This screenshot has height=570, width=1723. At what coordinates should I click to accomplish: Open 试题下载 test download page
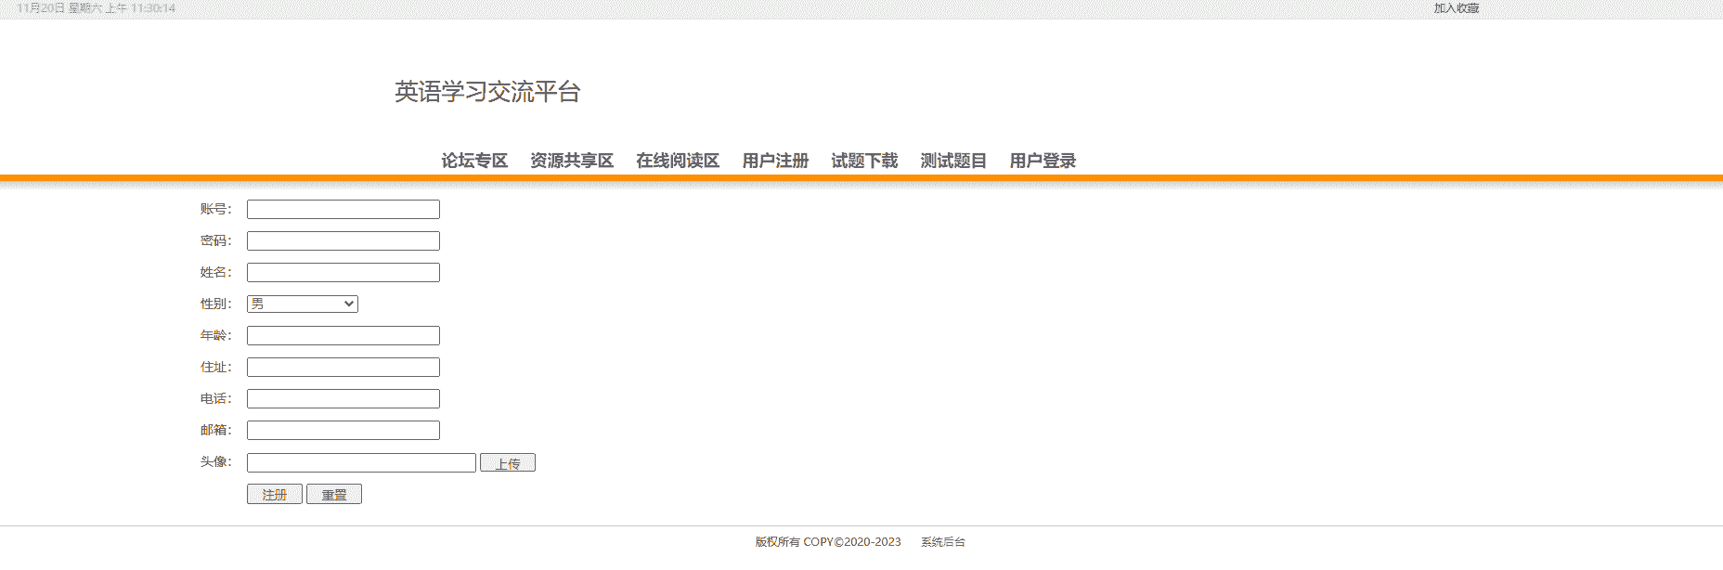pyautogui.click(x=864, y=161)
